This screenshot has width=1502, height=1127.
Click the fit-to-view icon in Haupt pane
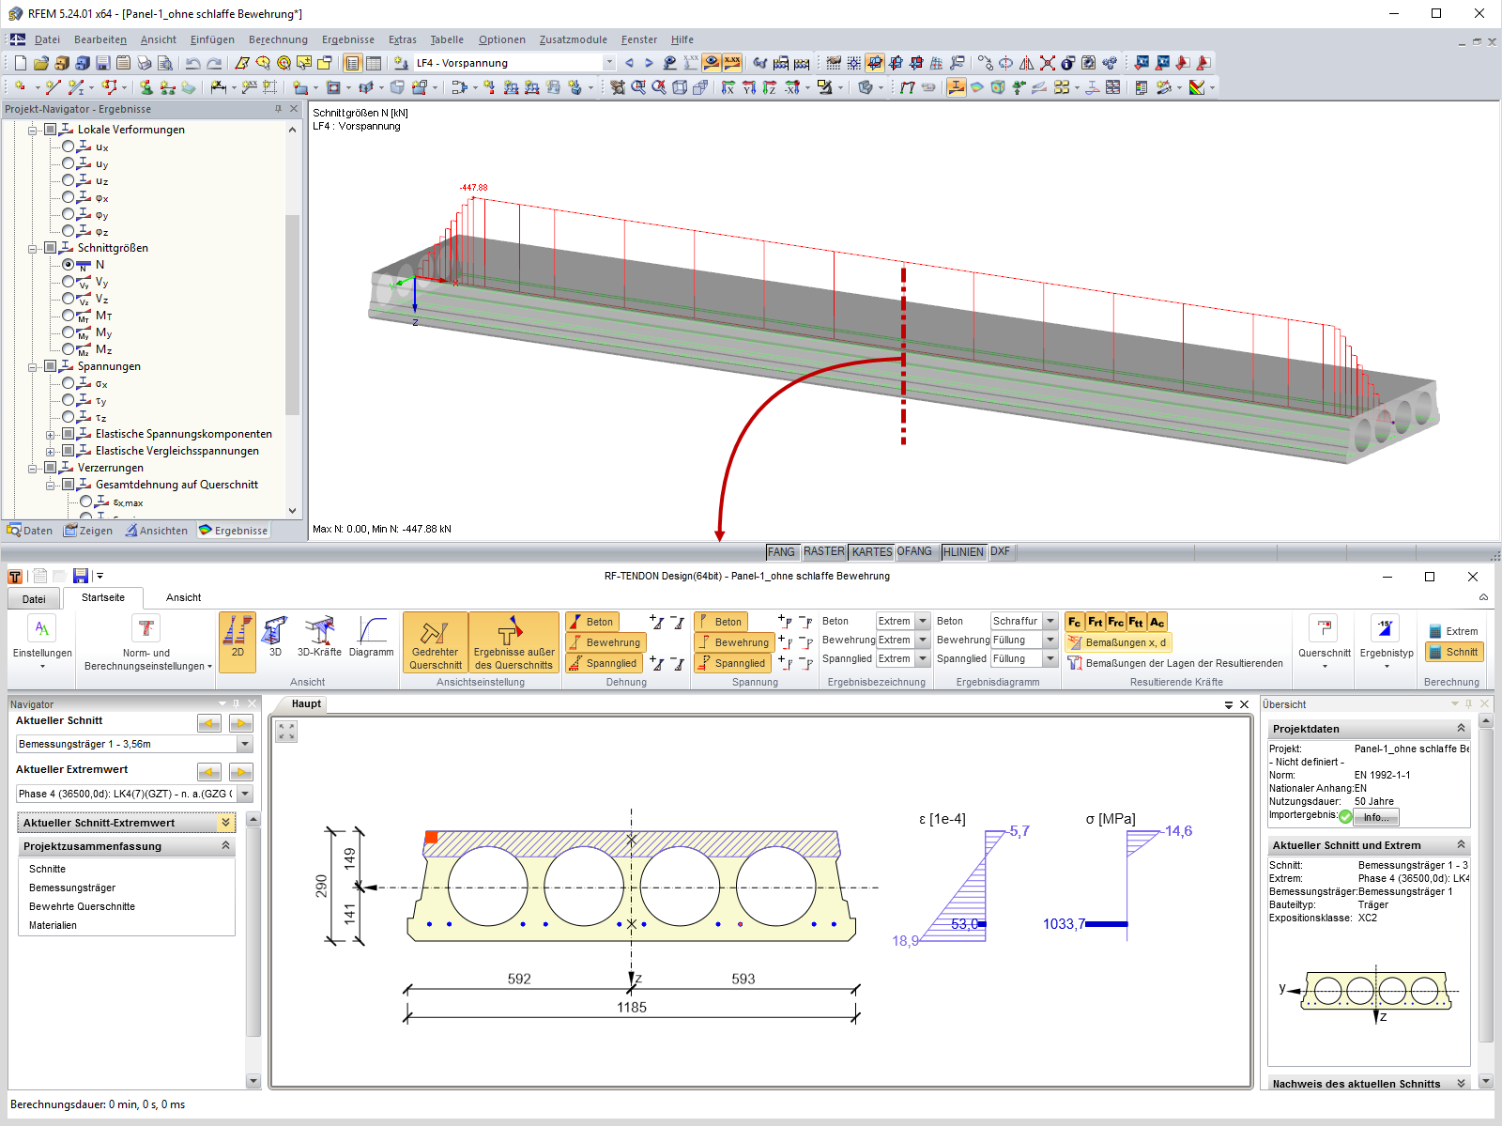286,731
